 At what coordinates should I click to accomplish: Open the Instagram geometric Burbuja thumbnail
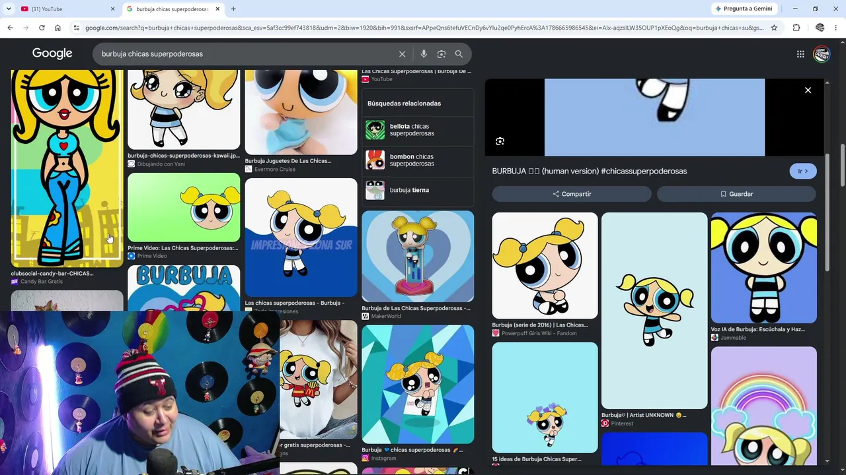(x=418, y=384)
